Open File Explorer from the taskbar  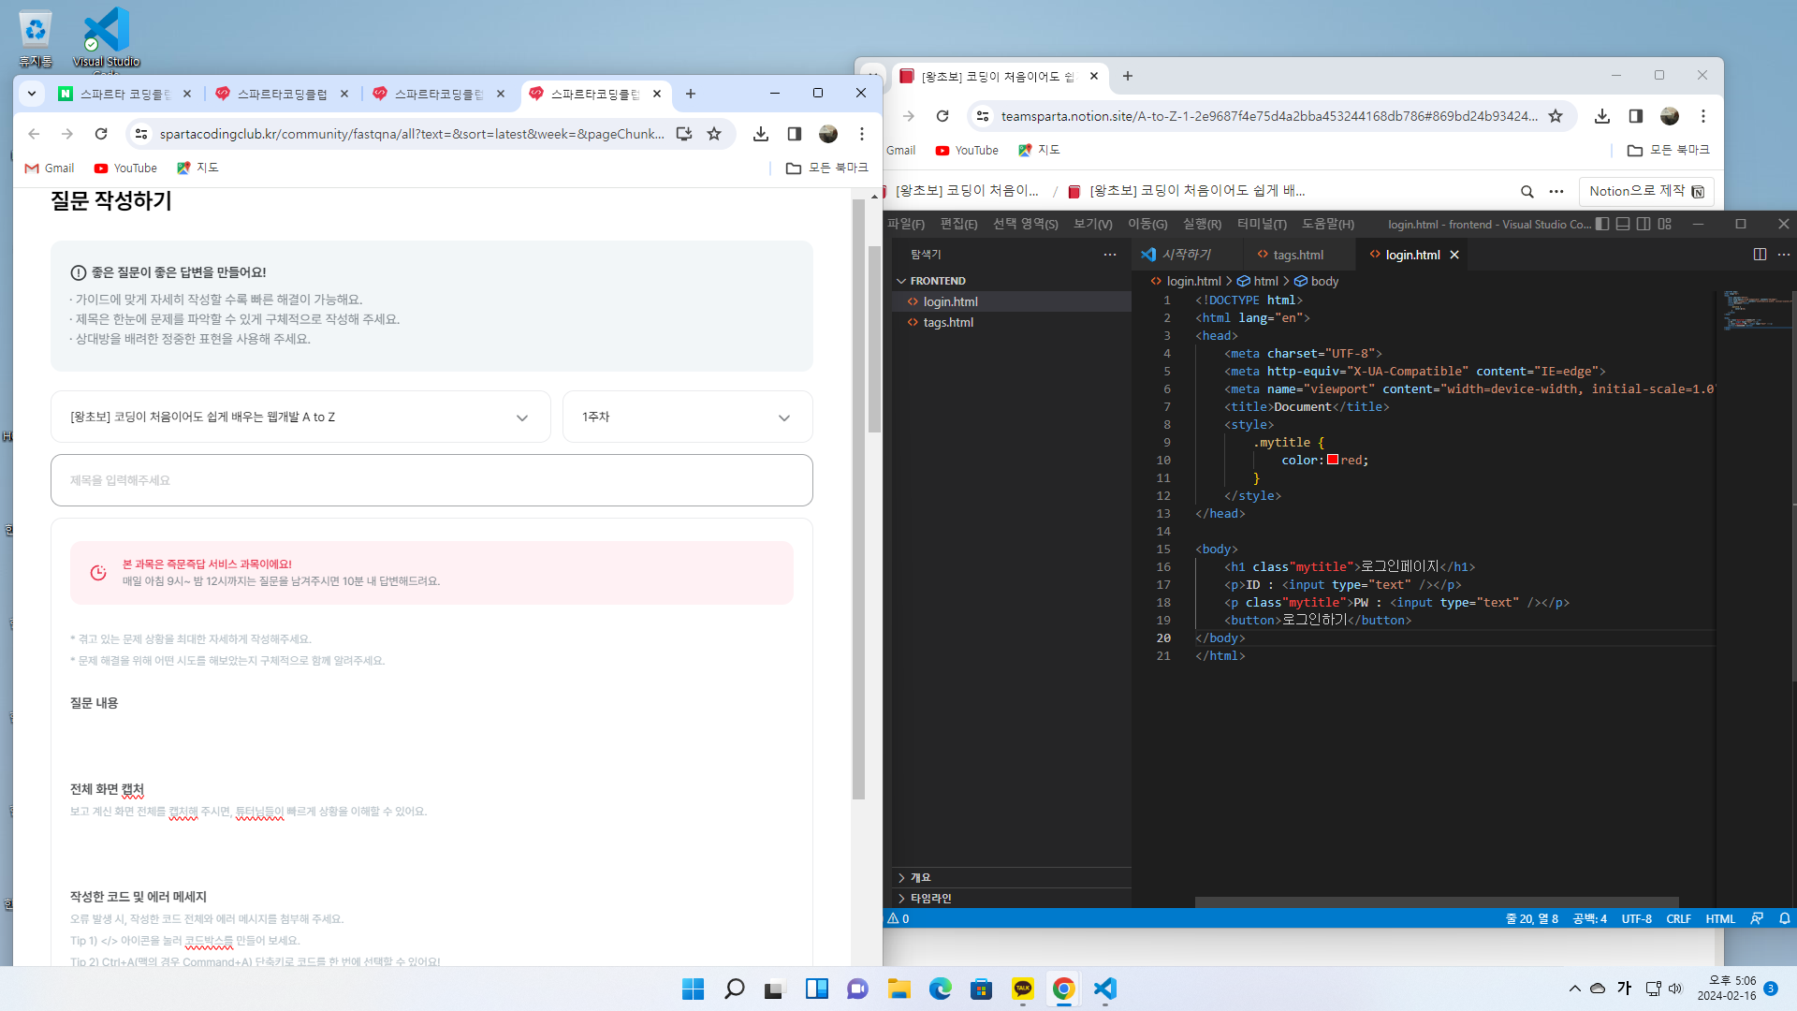(899, 989)
